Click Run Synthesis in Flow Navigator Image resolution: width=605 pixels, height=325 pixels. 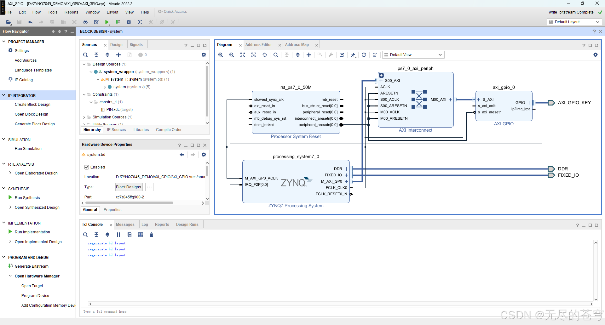pos(27,198)
